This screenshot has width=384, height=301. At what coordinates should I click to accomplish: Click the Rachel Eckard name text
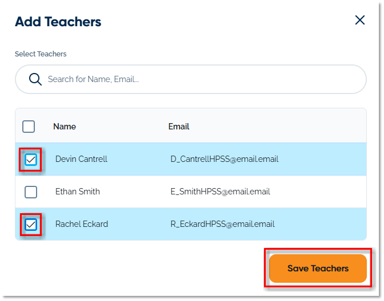tap(82, 224)
